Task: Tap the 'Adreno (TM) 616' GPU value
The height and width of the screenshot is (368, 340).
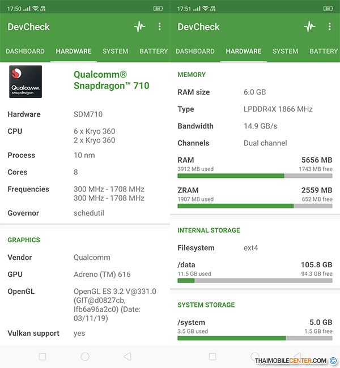Action: click(x=102, y=275)
